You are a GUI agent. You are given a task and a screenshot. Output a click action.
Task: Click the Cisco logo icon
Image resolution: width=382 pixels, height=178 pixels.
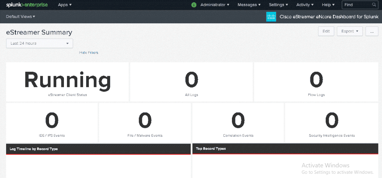click(x=271, y=16)
